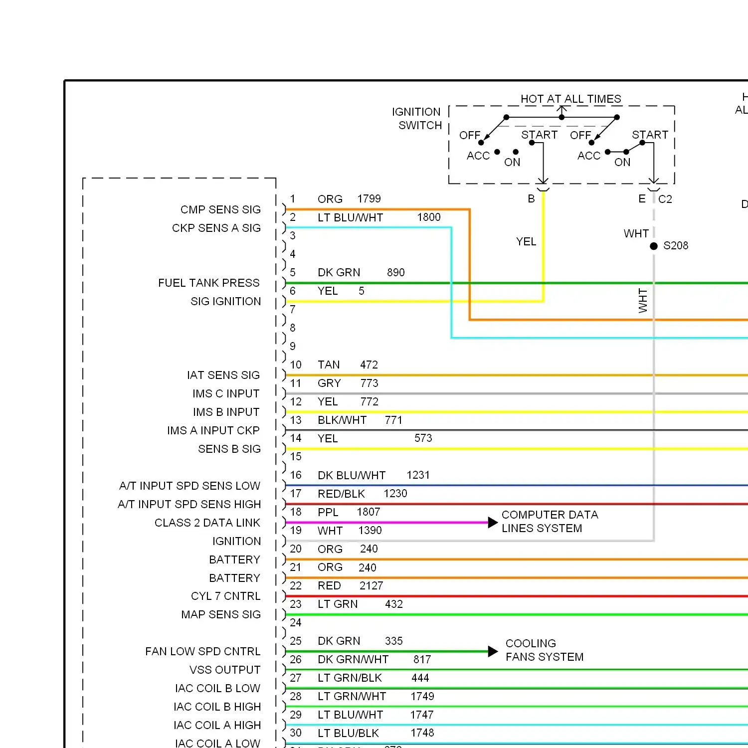The image size is (748, 748).
Task: Click wire label PPL 1807
Action: pyautogui.click(x=349, y=512)
